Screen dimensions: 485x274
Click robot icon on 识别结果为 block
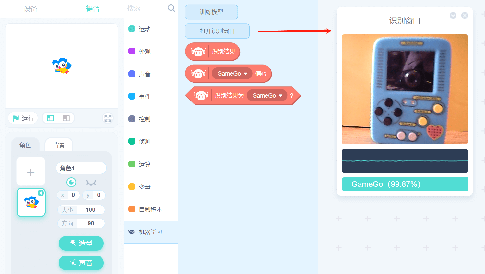point(201,96)
